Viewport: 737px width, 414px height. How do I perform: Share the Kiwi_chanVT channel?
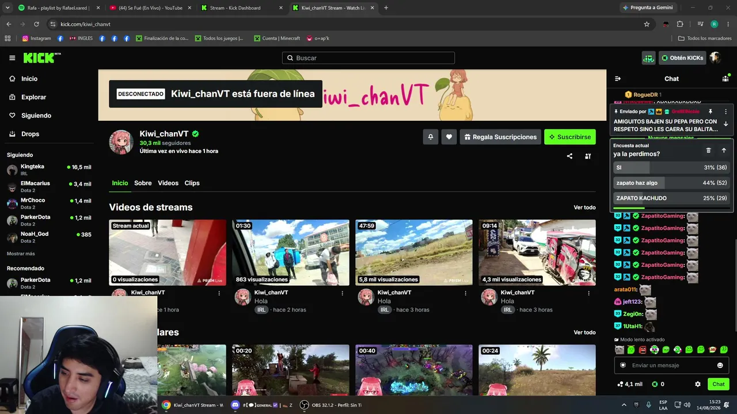coord(569,156)
